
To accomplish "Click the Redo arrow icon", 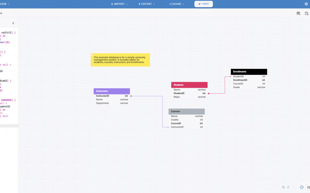I will click(288, 187).
